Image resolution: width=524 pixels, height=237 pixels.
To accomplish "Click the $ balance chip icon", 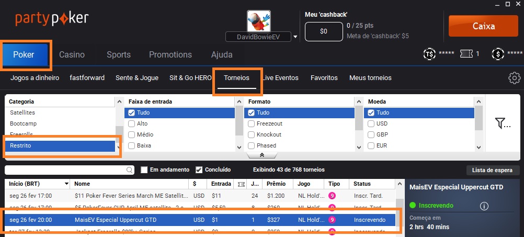I will point(498,54).
